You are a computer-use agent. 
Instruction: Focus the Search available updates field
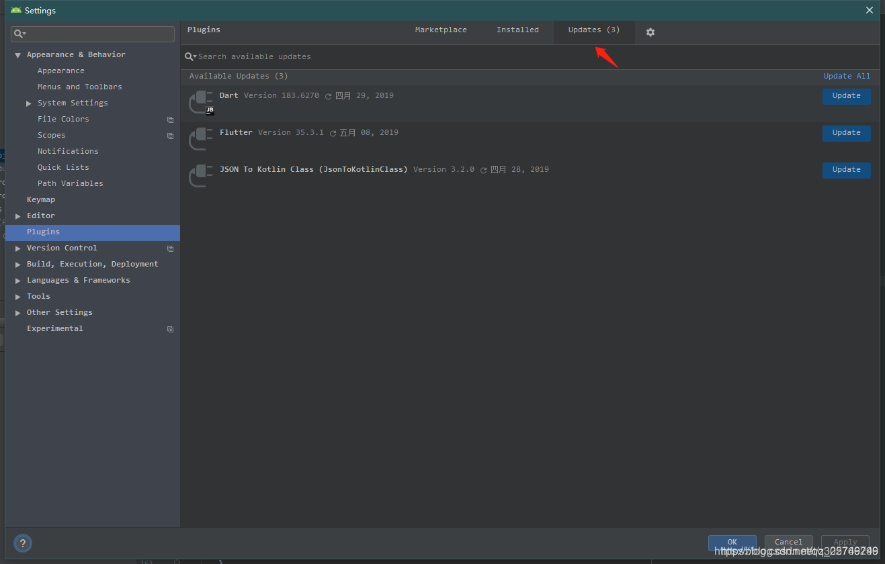531,57
